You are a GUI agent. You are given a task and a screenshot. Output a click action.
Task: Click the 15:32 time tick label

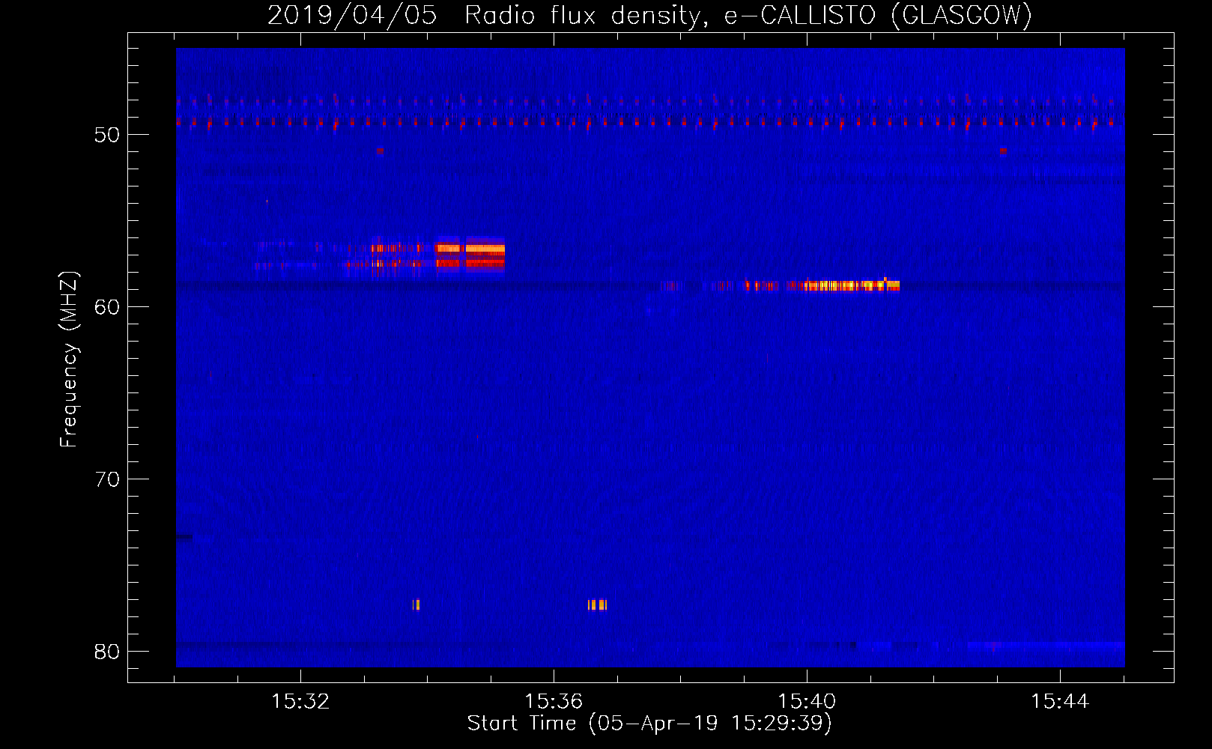pos(300,701)
